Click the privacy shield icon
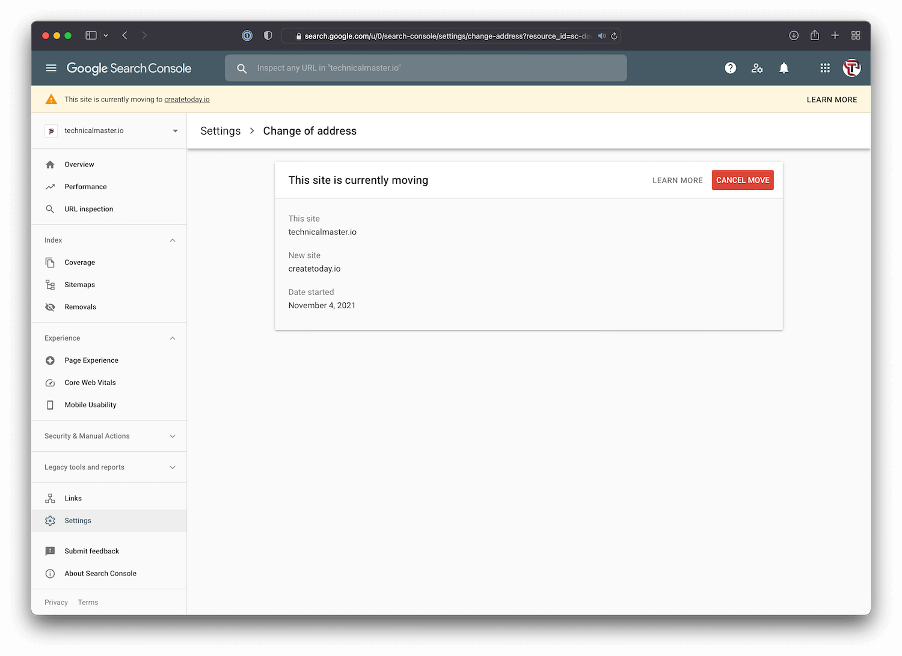Screen dimensions: 902x656 [x=268, y=35]
